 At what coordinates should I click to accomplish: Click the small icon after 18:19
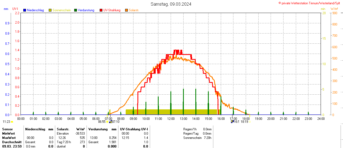coord(250,122)
